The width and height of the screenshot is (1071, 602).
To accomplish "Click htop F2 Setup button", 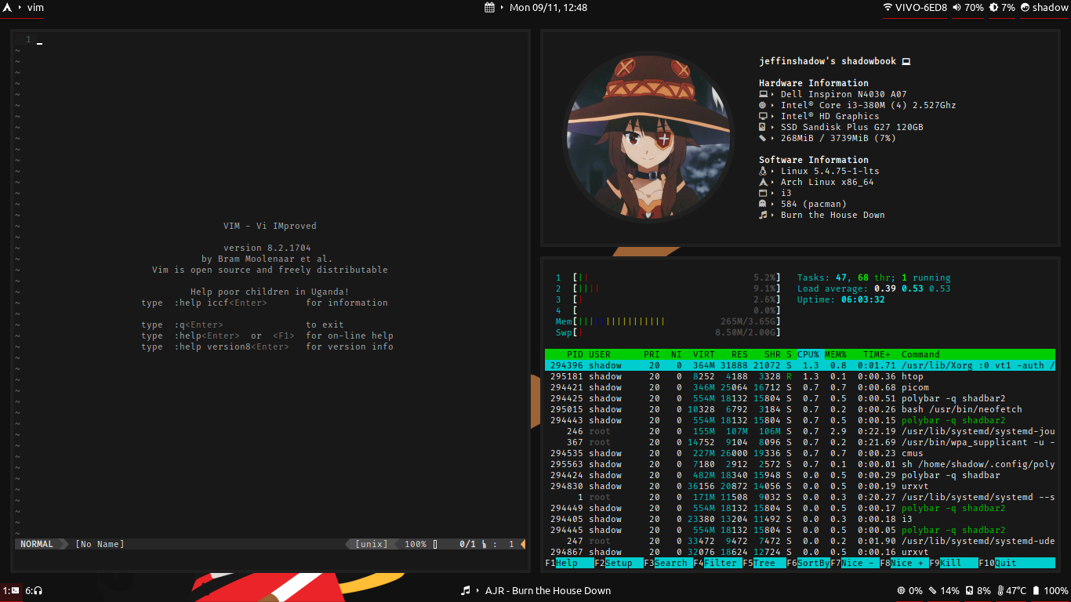I will [619, 563].
